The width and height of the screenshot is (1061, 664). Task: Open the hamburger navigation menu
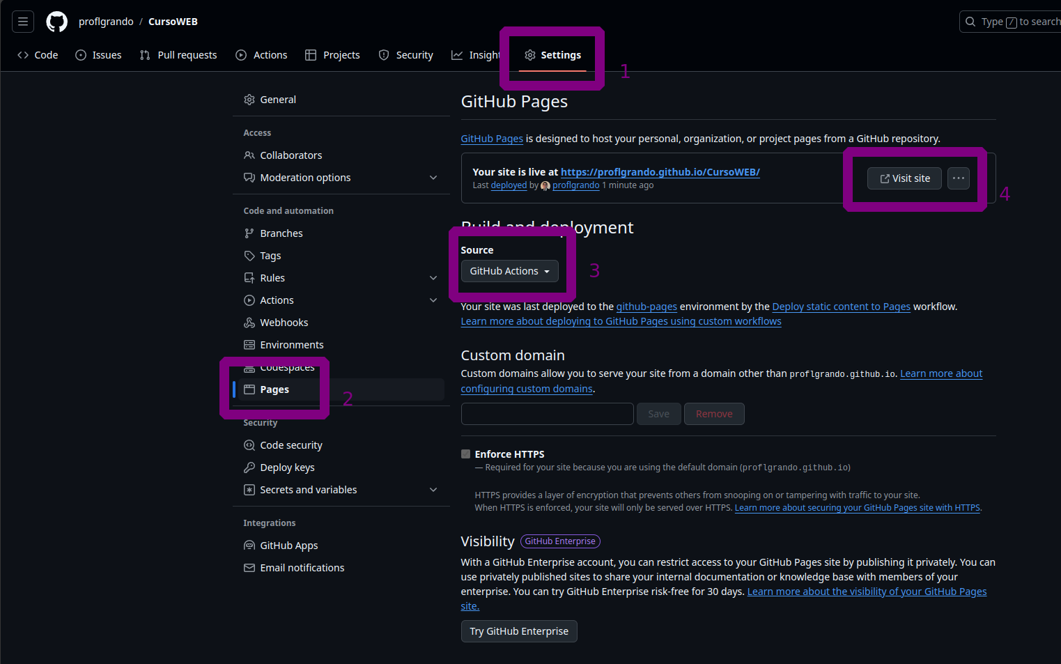23,22
